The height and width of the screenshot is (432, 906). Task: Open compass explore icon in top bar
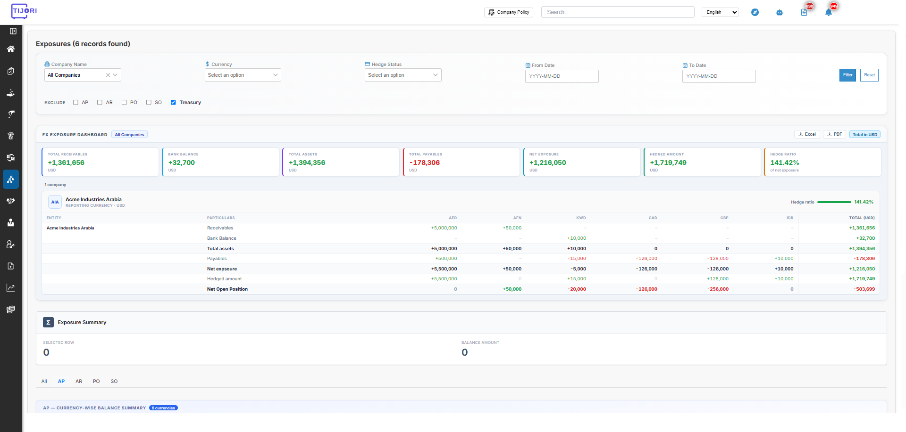point(755,12)
